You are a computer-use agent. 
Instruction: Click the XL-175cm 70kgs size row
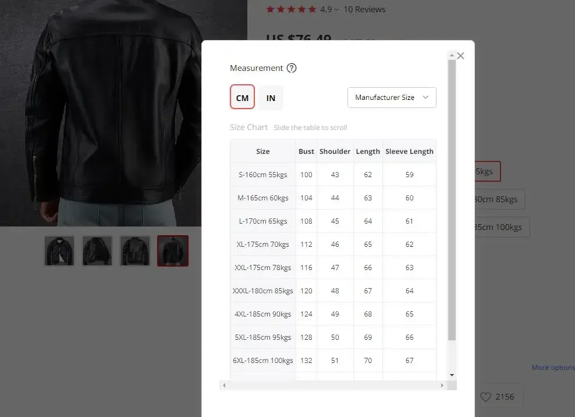point(333,244)
